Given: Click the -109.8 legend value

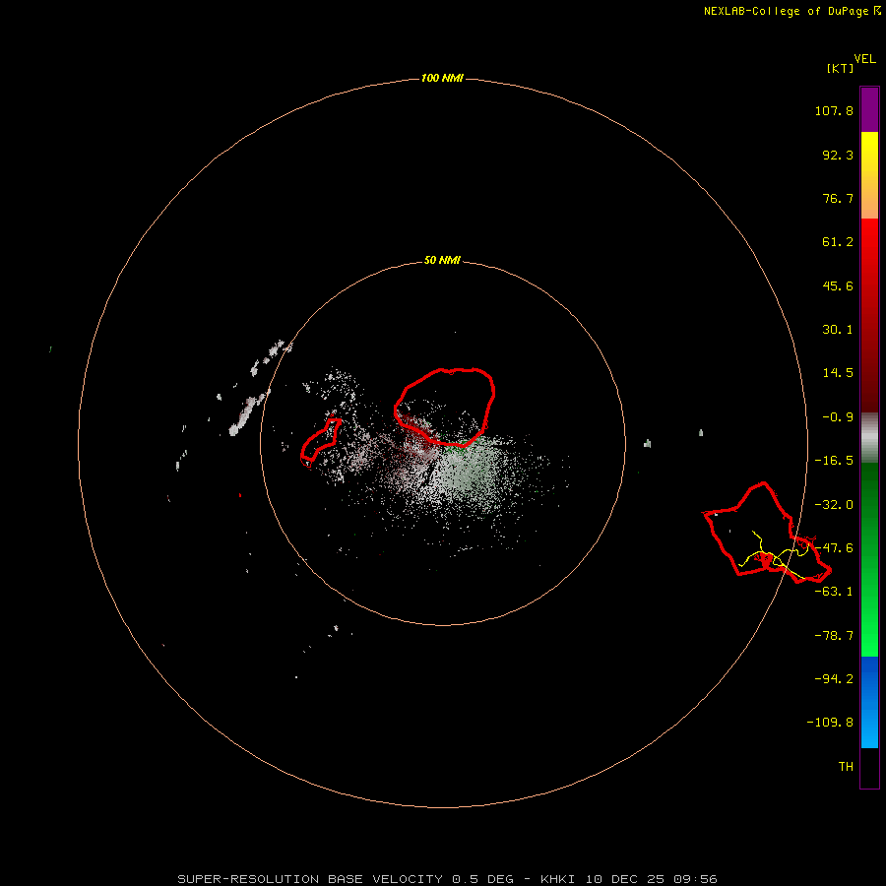Looking at the screenshot, I should [830, 723].
